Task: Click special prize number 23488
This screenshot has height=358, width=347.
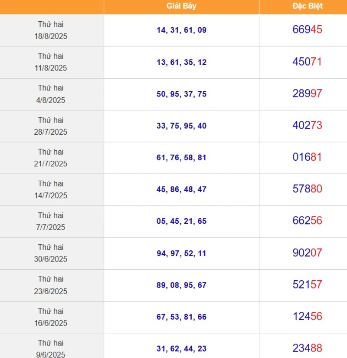Action: click(x=307, y=348)
